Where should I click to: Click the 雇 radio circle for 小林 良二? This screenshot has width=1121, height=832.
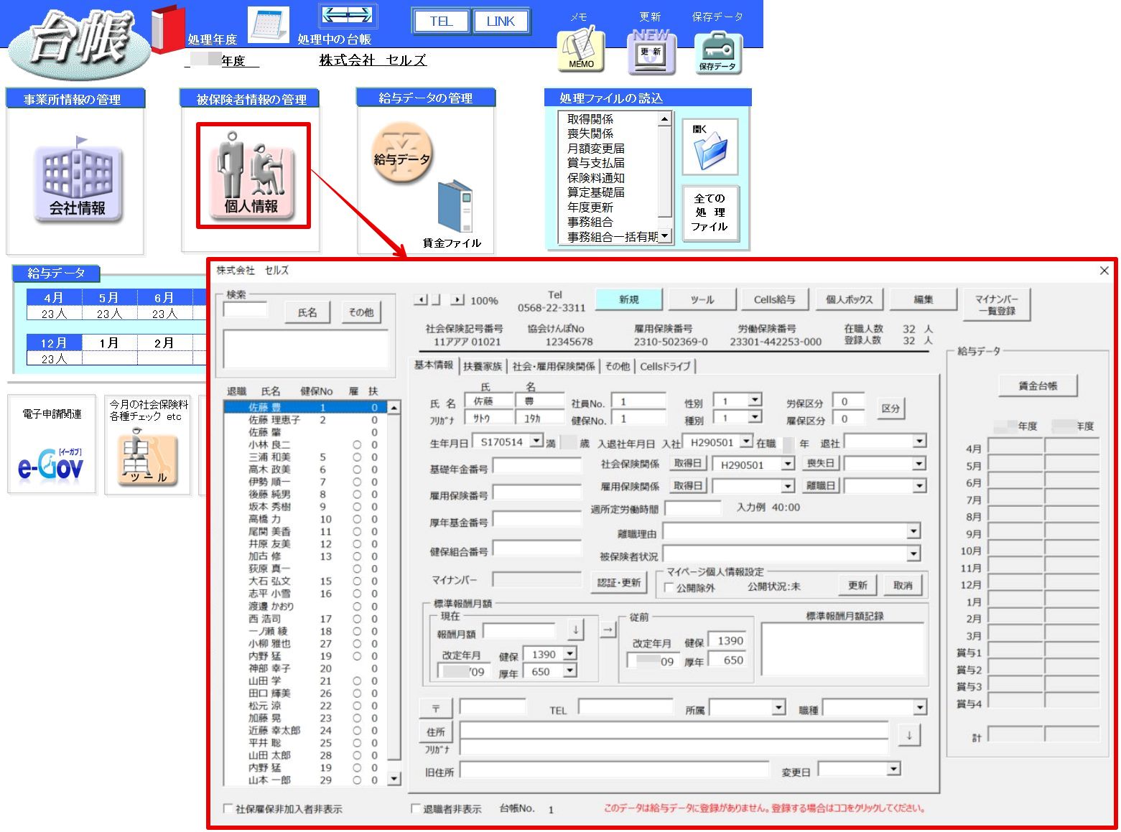(357, 444)
